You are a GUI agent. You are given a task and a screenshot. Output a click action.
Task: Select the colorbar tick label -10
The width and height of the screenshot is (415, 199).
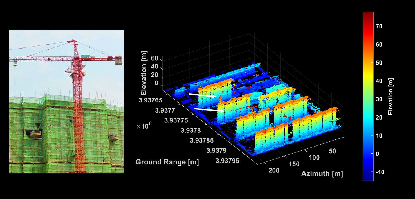point(380,172)
